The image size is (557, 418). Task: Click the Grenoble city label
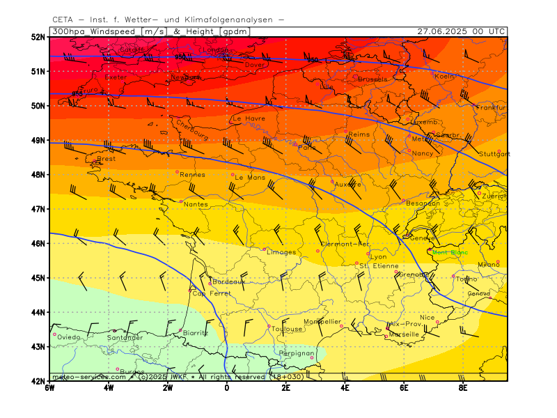coord(414,274)
